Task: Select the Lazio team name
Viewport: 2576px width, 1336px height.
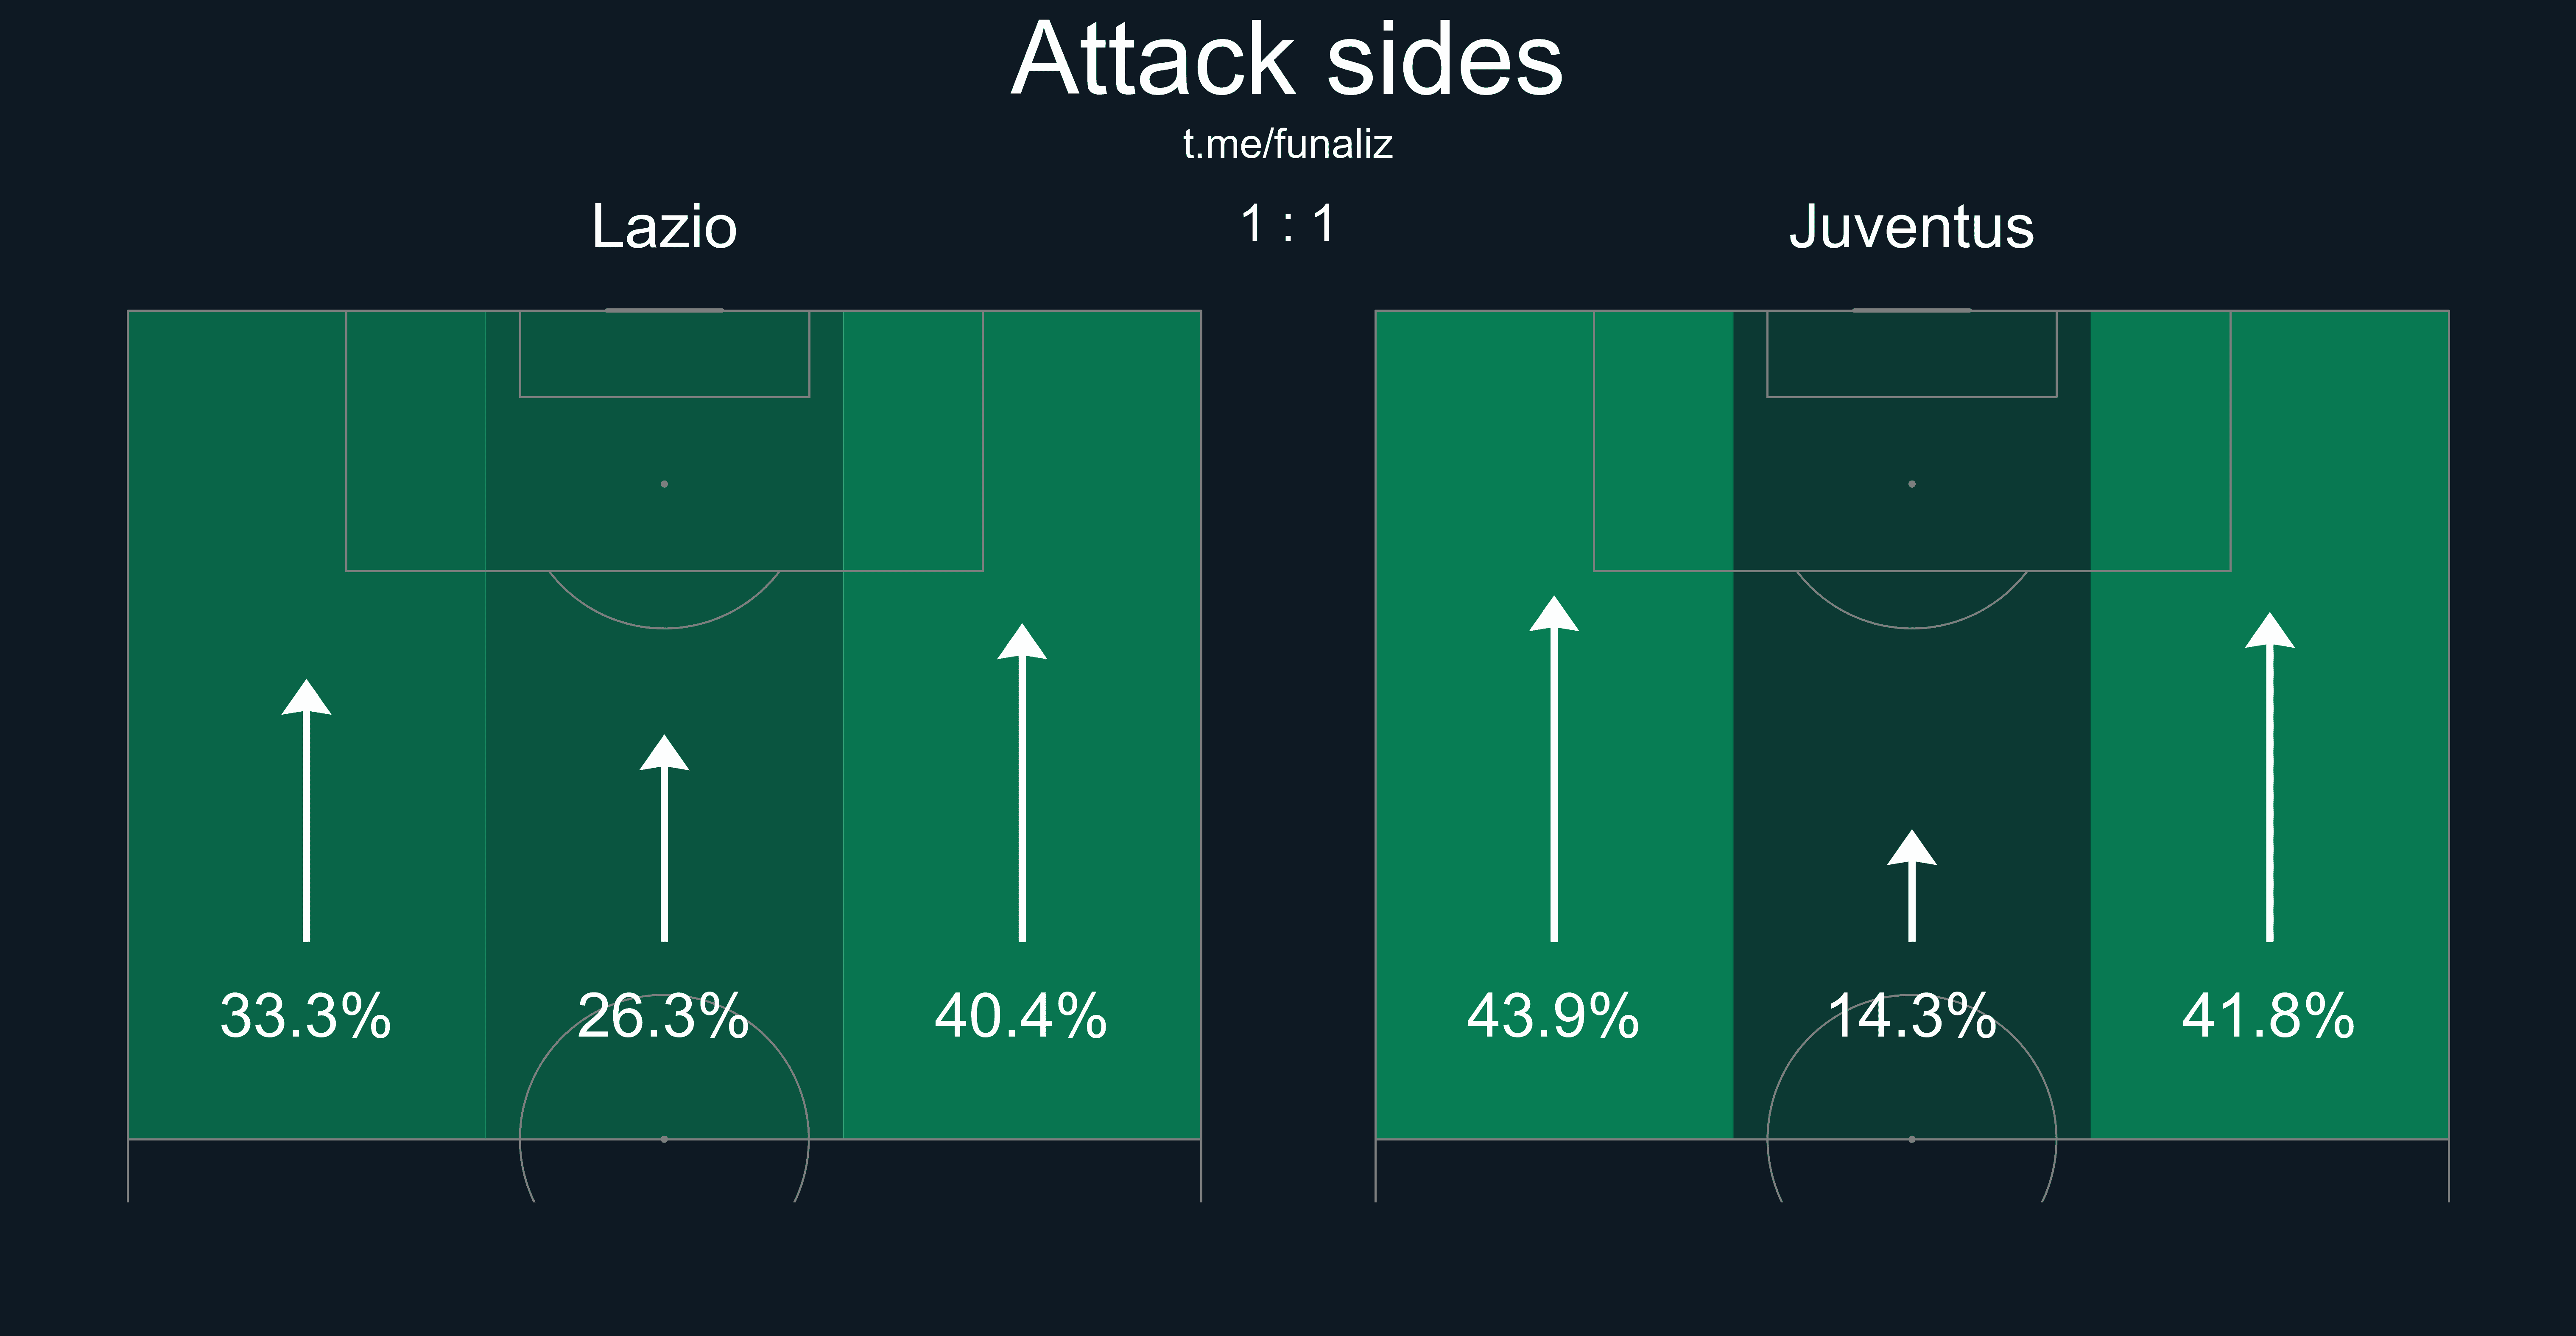Action: click(x=664, y=227)
